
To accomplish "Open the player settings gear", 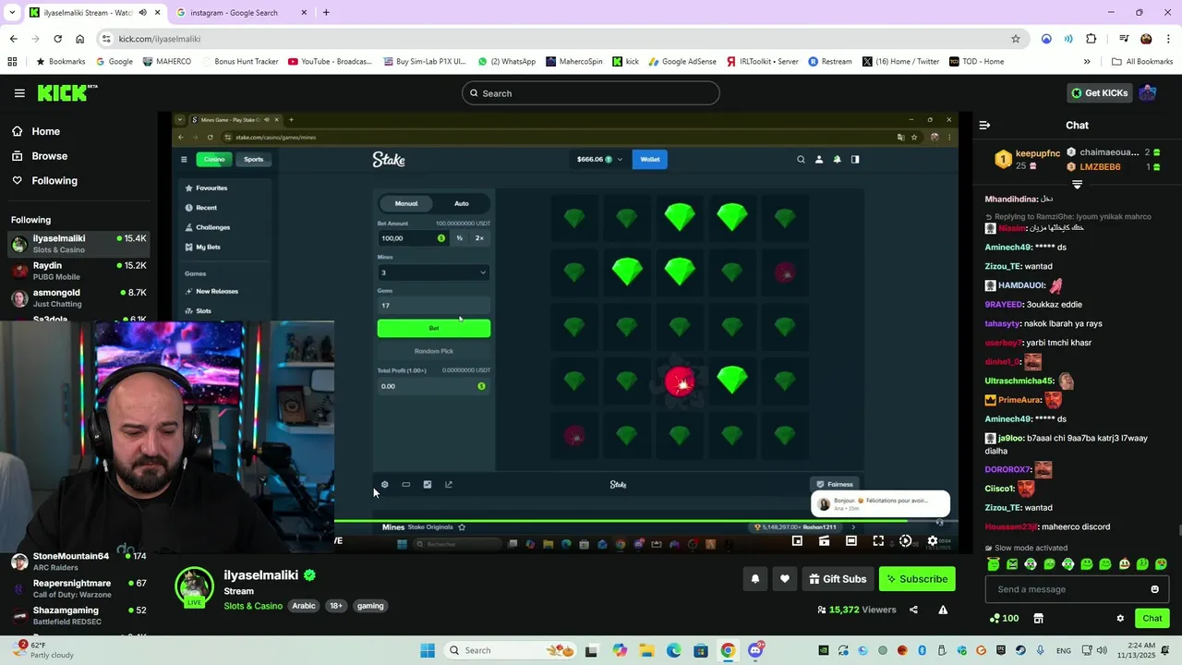I will point(932,541).
